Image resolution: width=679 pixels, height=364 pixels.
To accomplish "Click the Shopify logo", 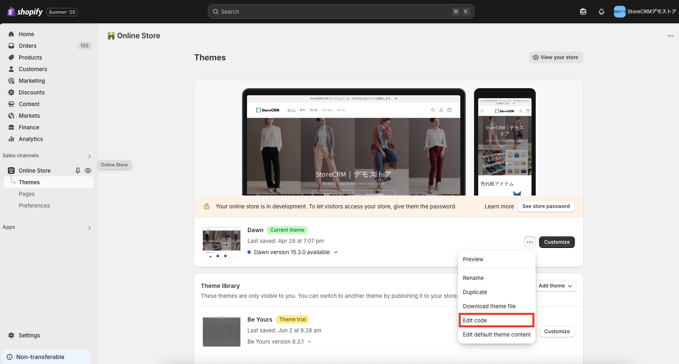I will coord(25,12).
